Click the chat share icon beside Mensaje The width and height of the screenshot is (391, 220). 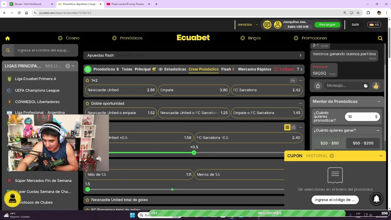click(x=318, y=86)
